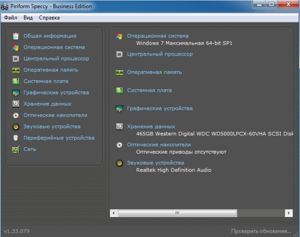Click the Western Digital WD5000LPCX drive text
300x237 pixels.
click(214, 134)
